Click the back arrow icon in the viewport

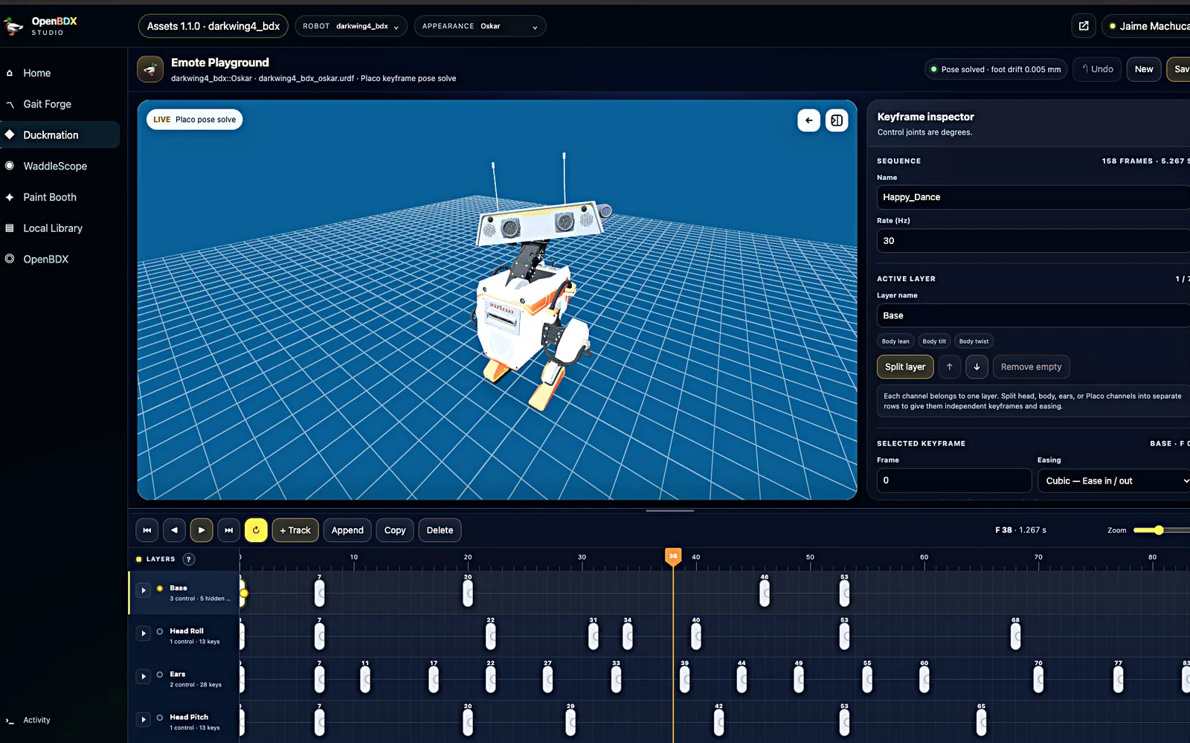(809, 120)
